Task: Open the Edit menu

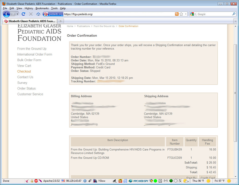Action: 12,8
